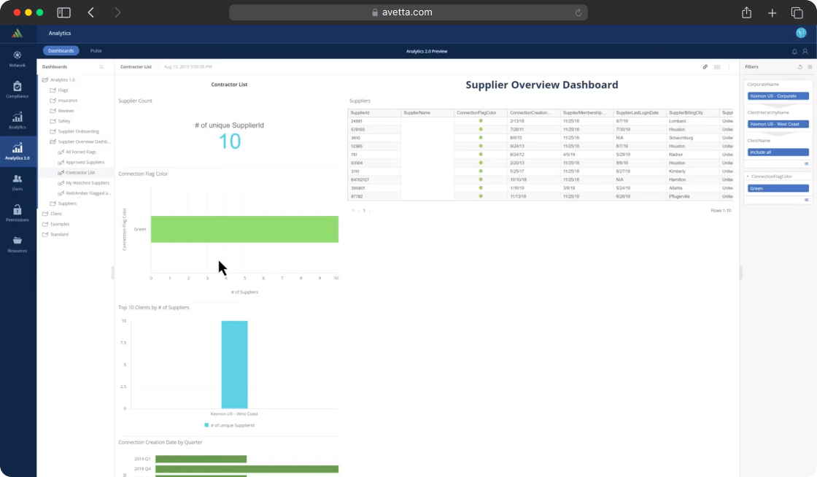Click supplier ID 64702127 cell
Screen dimensions: 817x477
click(374, 179)
